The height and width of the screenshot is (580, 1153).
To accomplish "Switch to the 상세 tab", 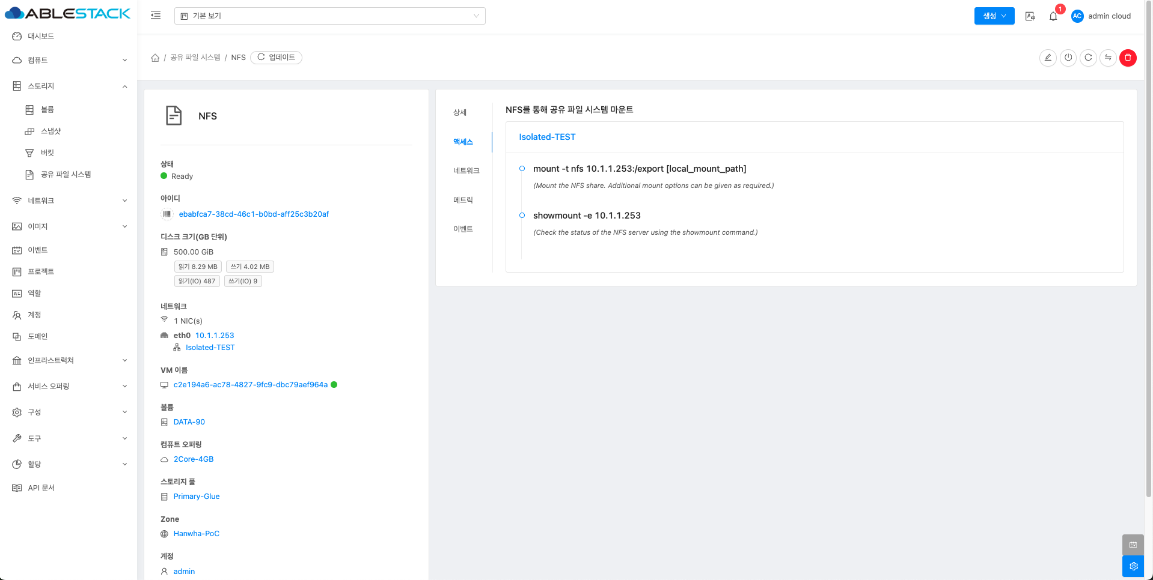I will tap(460, 112).
